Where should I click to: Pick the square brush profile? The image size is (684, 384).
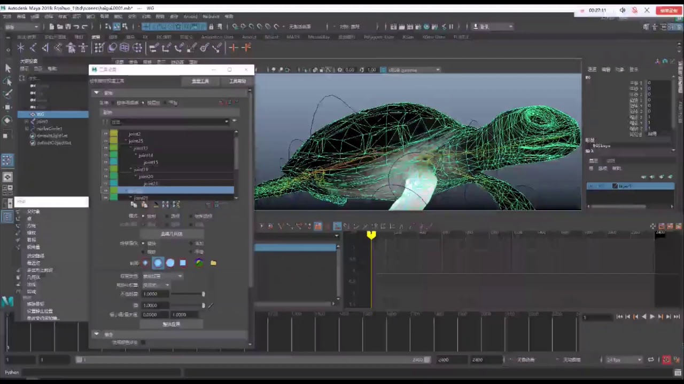[x=183, y=263]
